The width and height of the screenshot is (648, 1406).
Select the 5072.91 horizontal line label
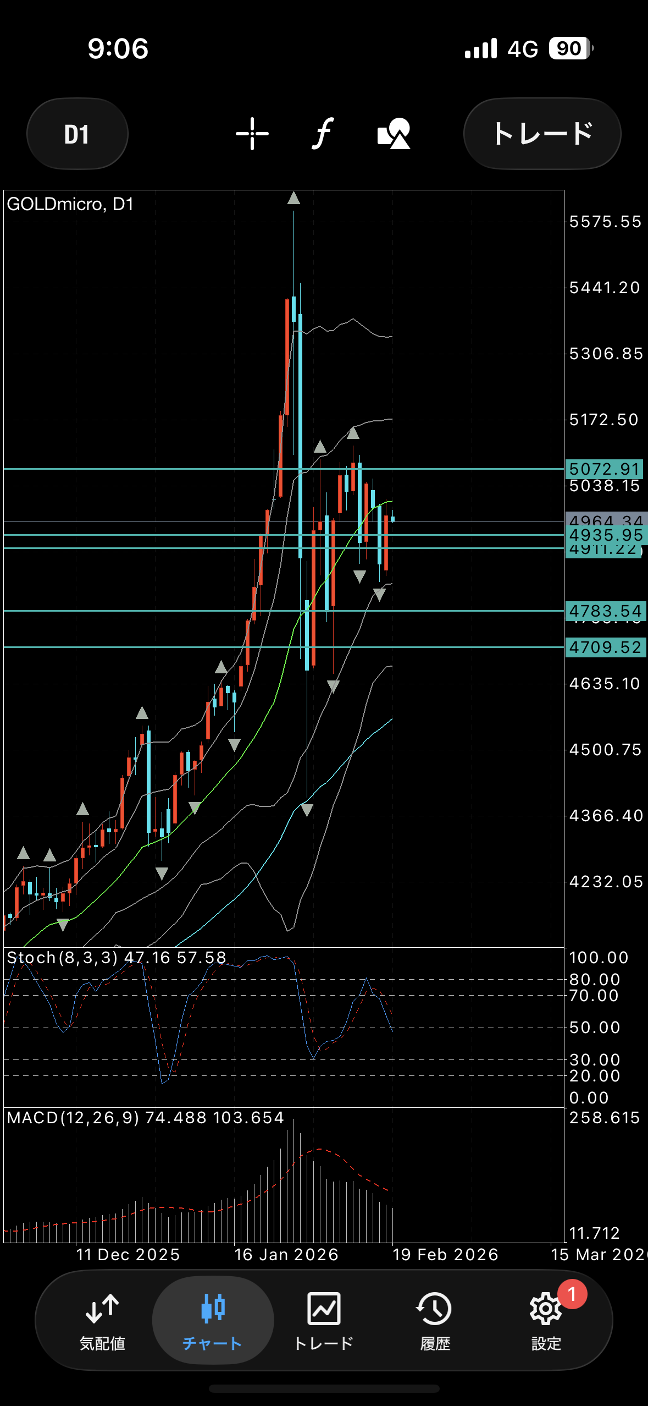click(x=605, y=469)
